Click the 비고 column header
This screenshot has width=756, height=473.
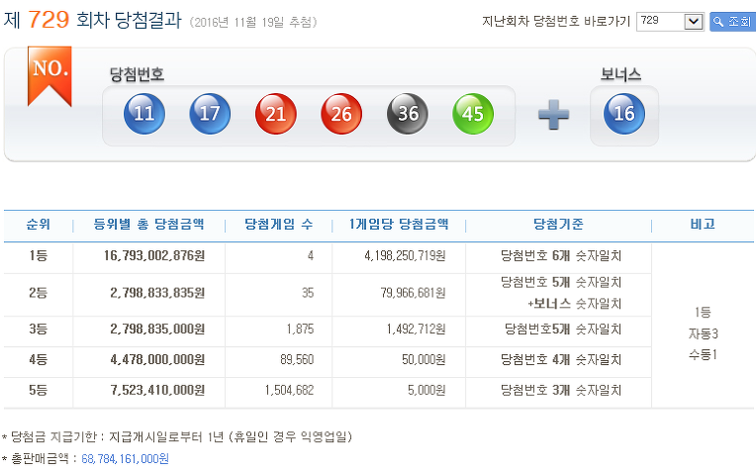click(x=703, y=225)
